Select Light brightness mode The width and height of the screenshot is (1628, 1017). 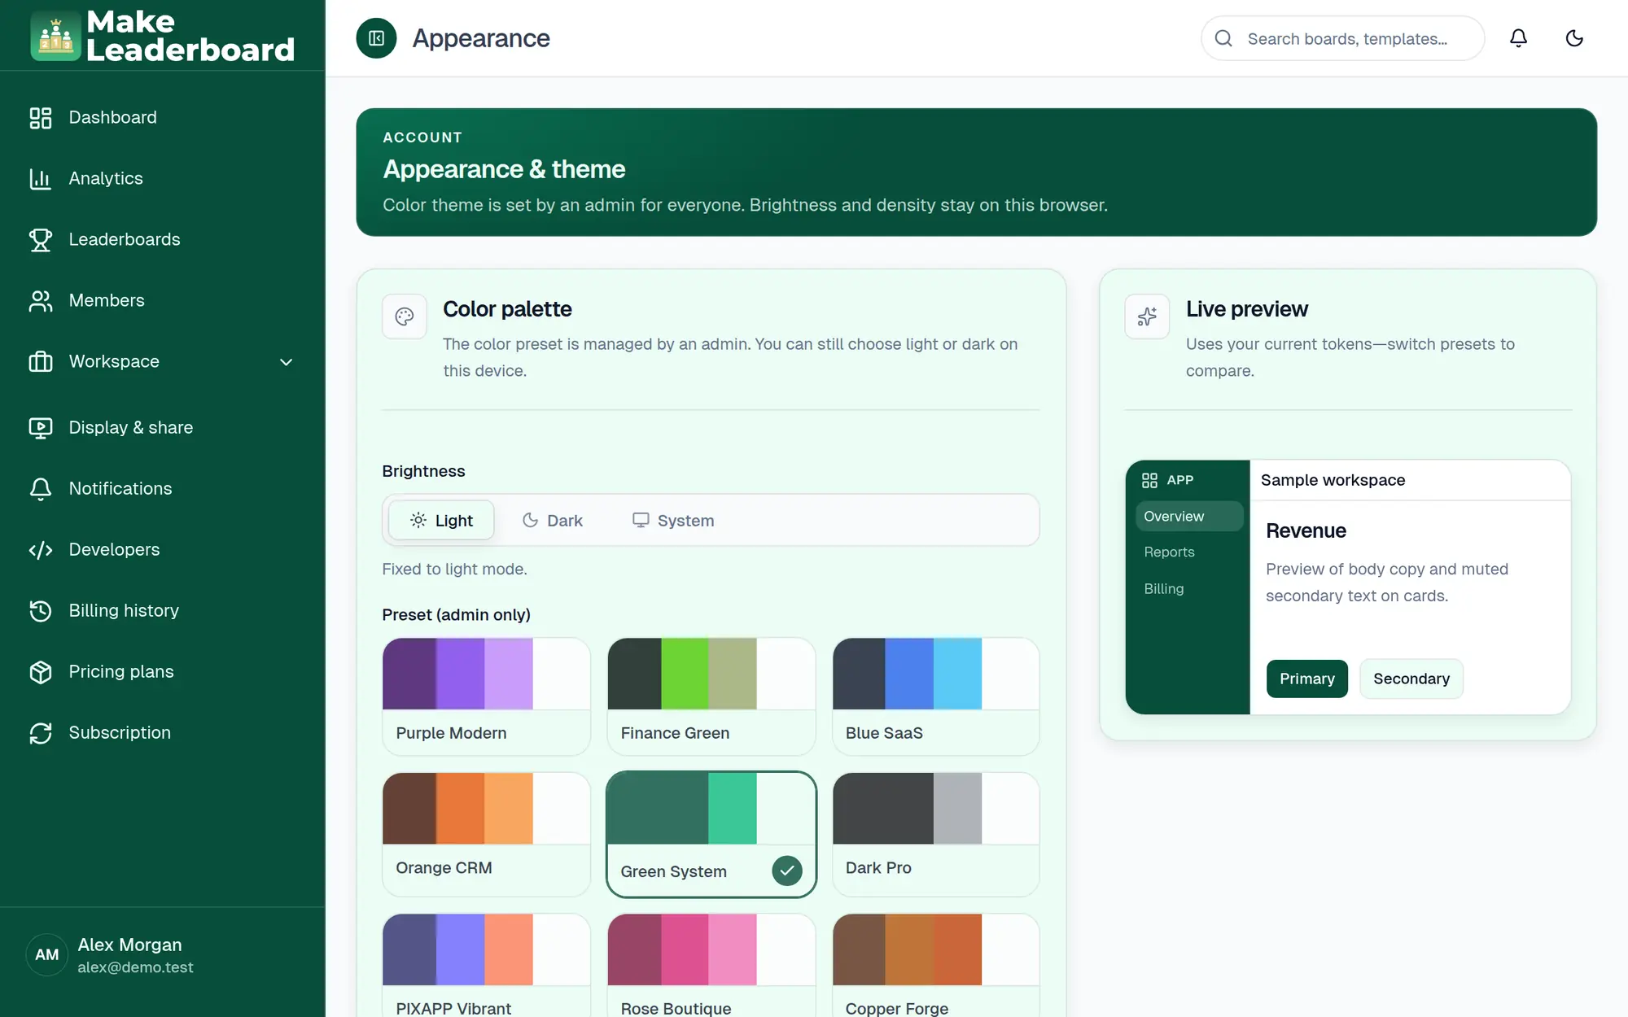(441, 521)
